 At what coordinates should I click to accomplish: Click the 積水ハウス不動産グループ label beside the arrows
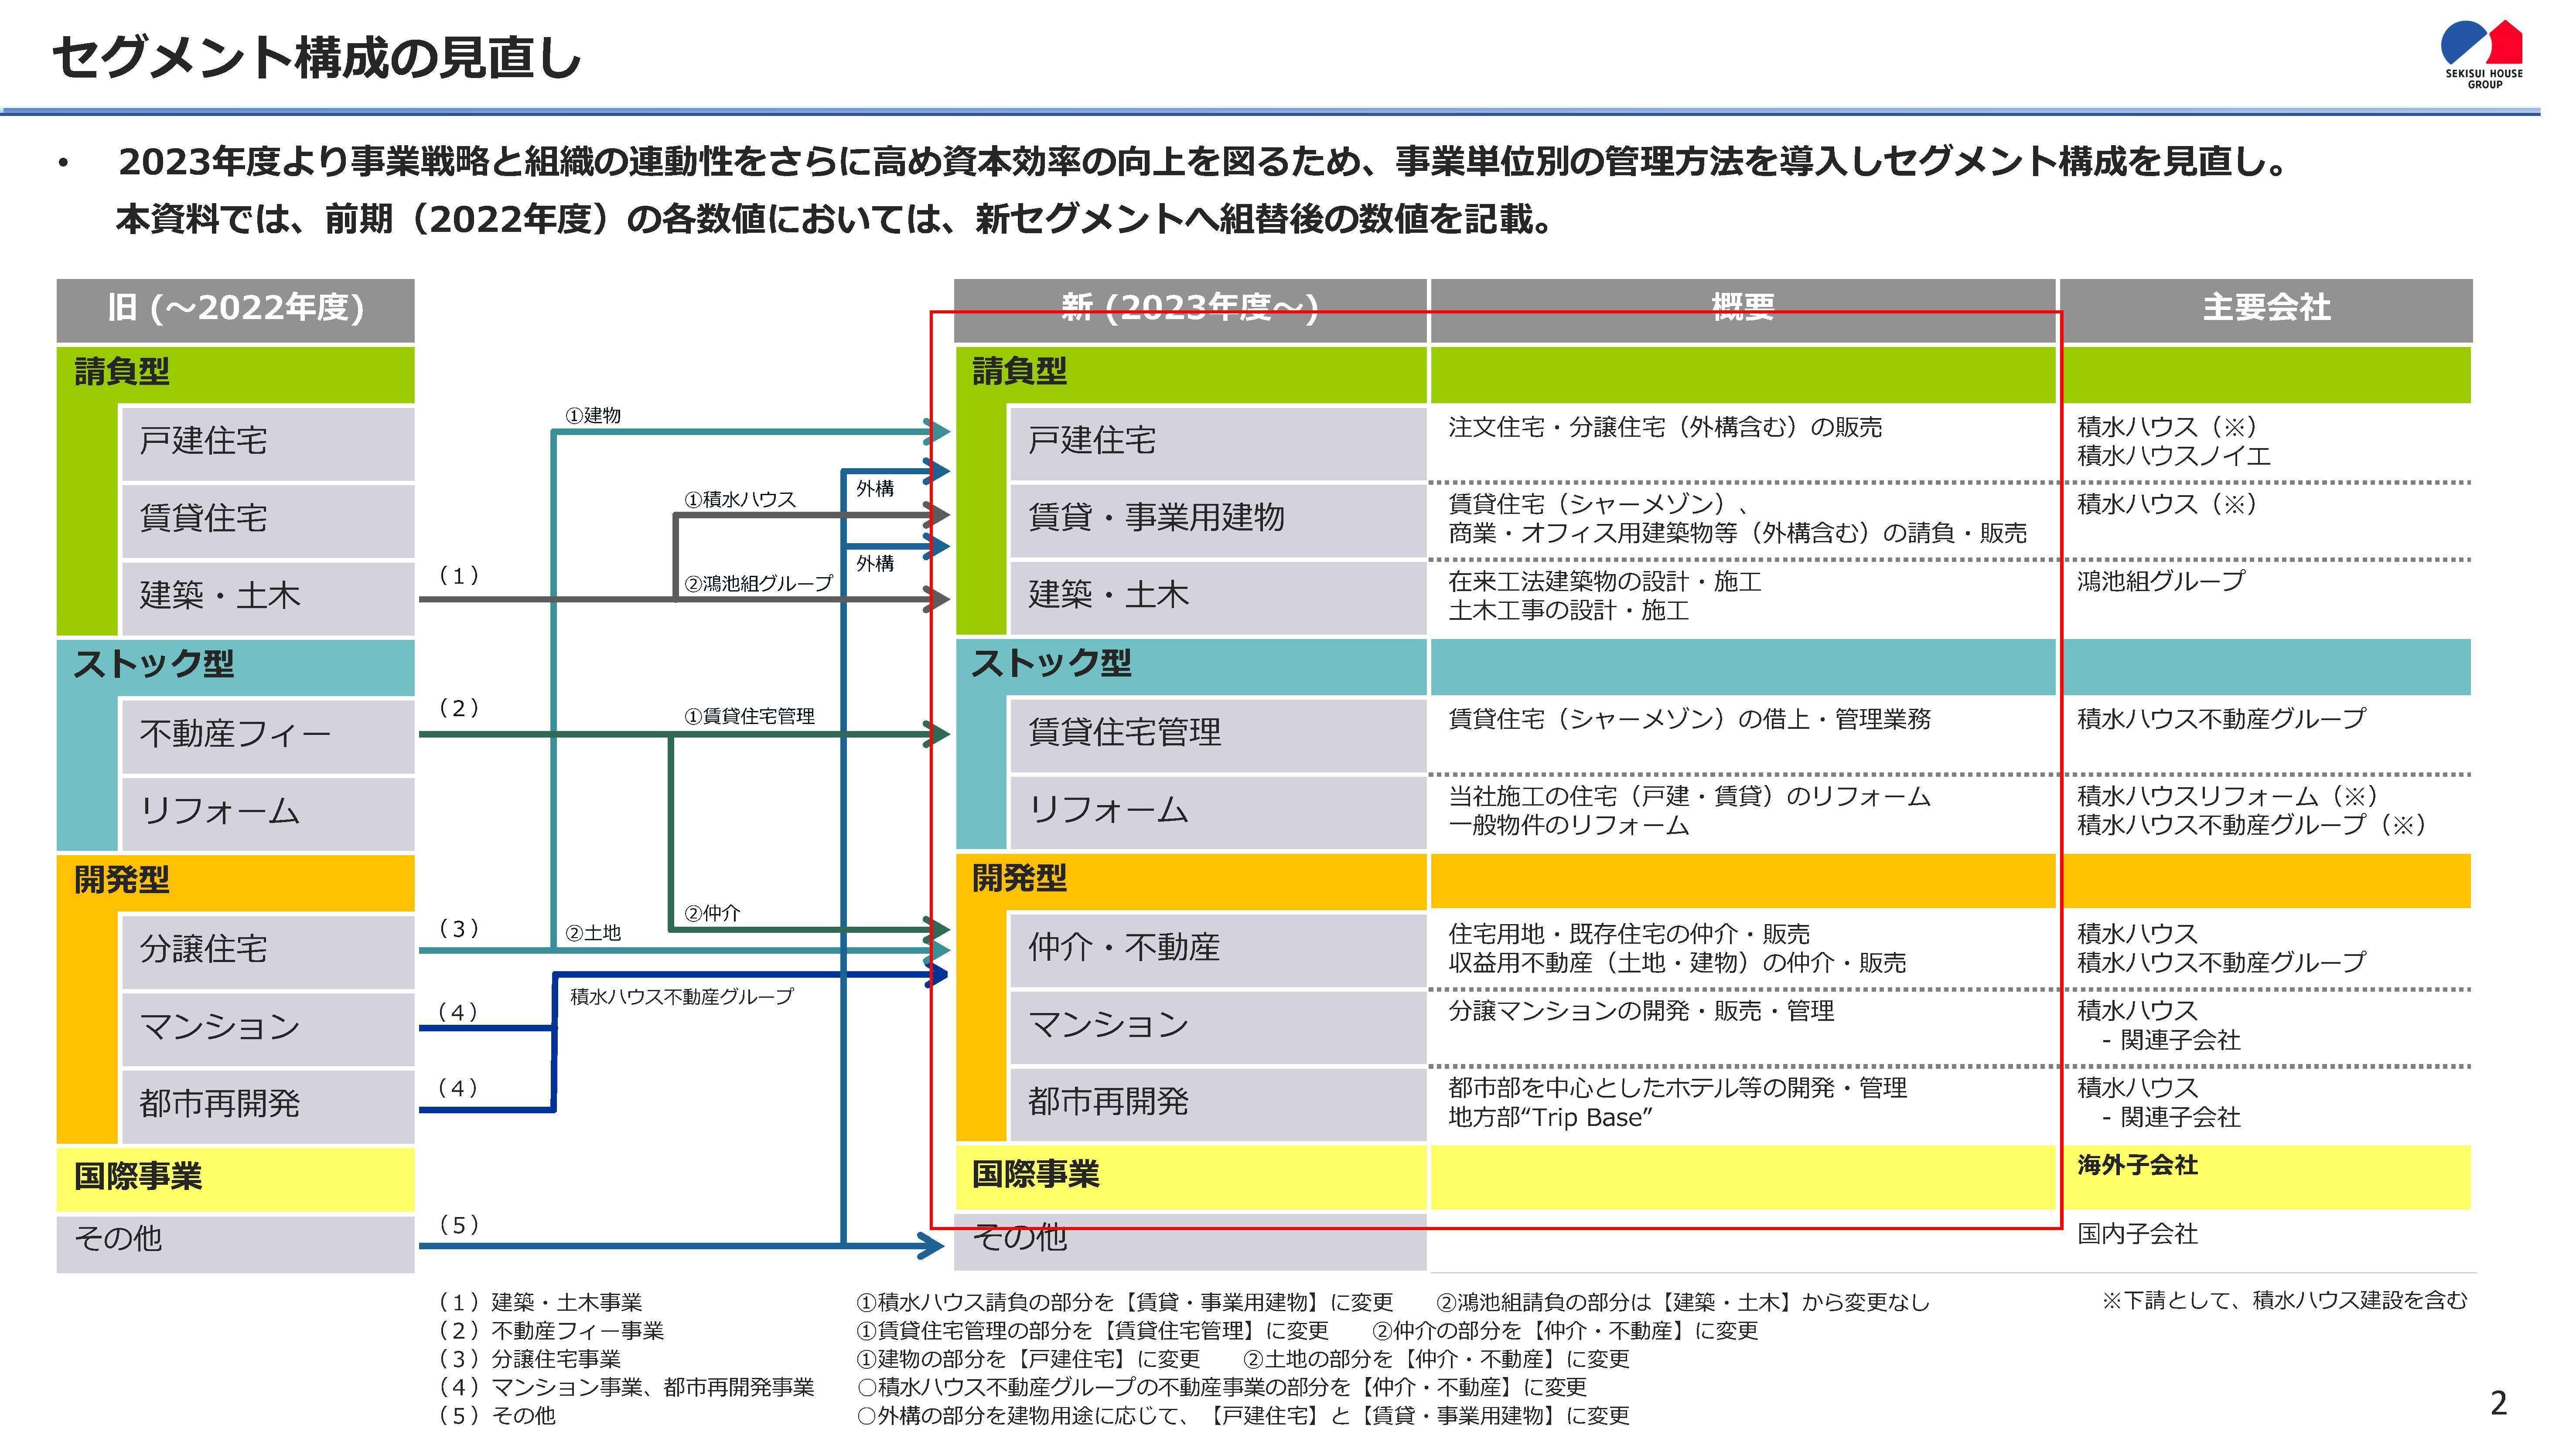click(x=681, y=996)
